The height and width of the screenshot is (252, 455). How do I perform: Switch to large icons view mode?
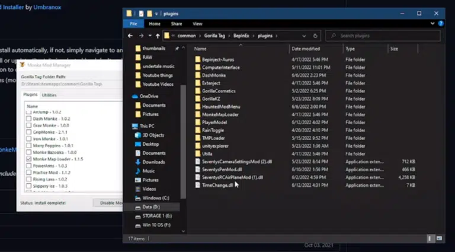440,238
